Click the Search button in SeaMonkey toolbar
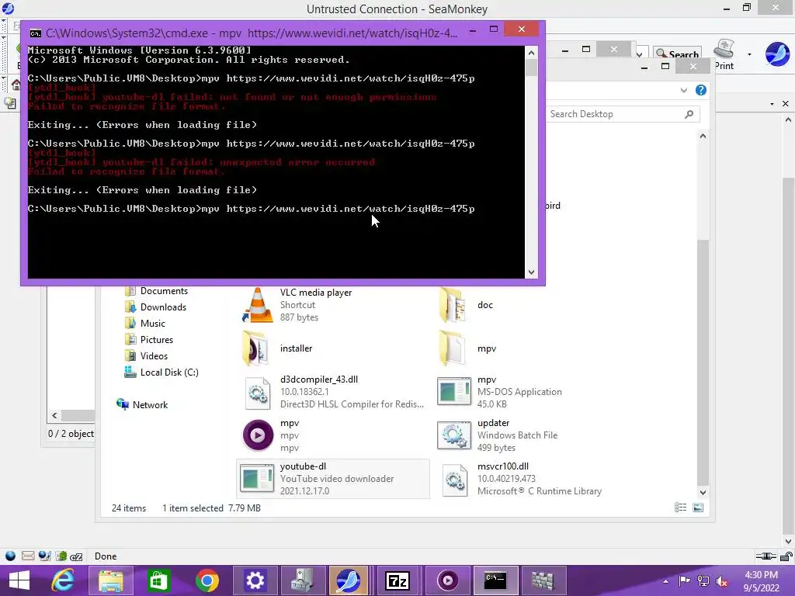The image size is (795, 596). coord(677,54)
